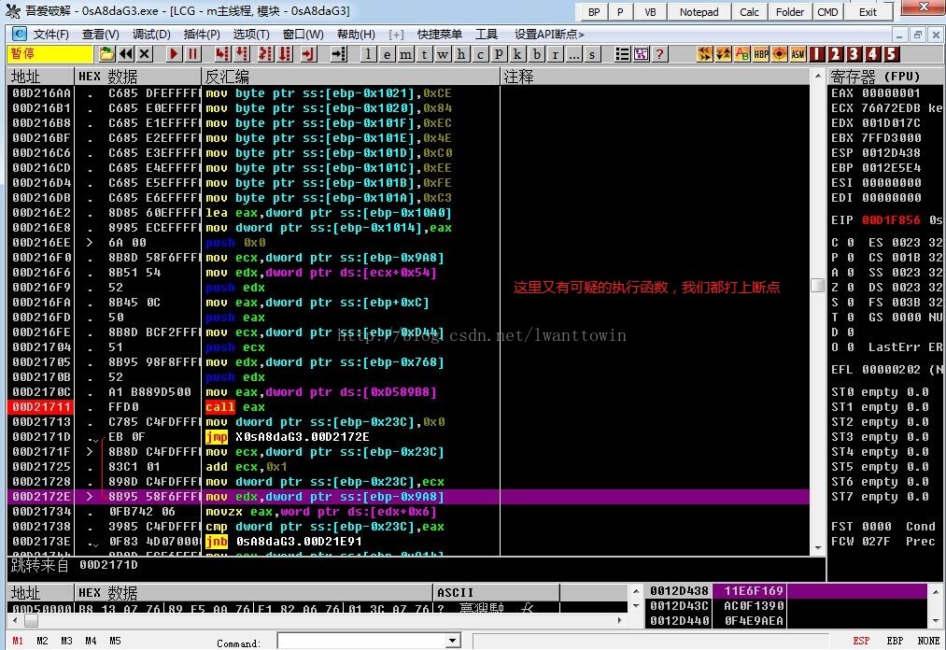Click the Execute till return icon

(x=308, y=54)
